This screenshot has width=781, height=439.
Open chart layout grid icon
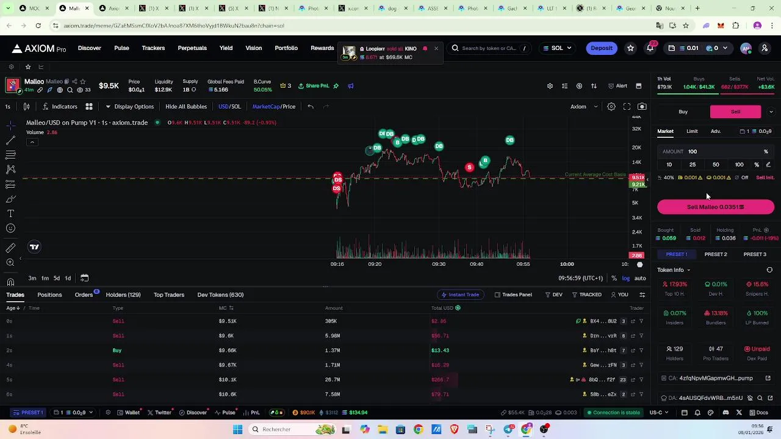(x=88, y=107)
